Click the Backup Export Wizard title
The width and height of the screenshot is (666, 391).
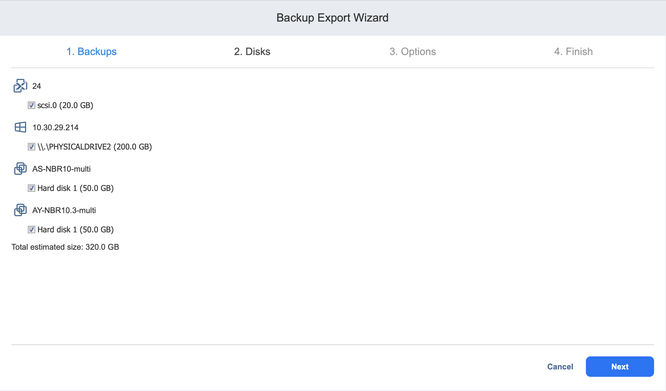332,18
